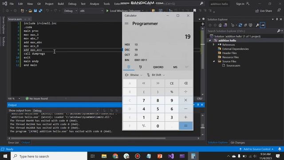Open File Explorer from the taskbar
This screenshot has width=284, height=160.
104,156
